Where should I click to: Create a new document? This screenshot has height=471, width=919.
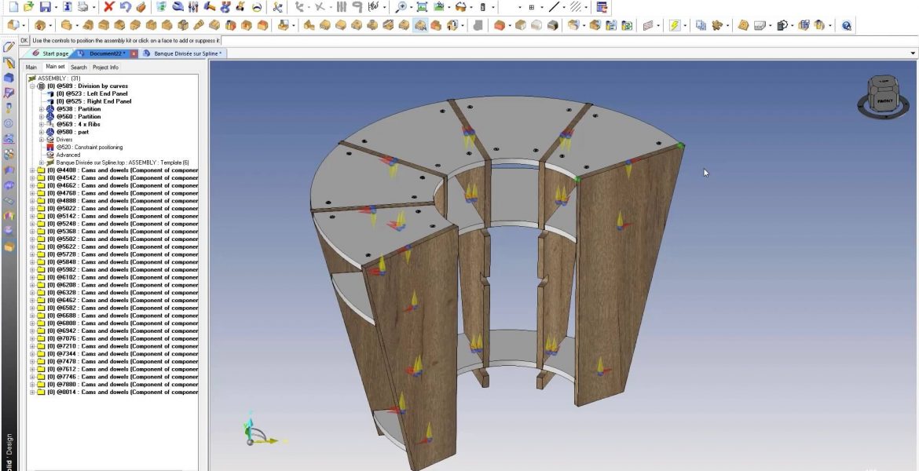click(13, 7)
